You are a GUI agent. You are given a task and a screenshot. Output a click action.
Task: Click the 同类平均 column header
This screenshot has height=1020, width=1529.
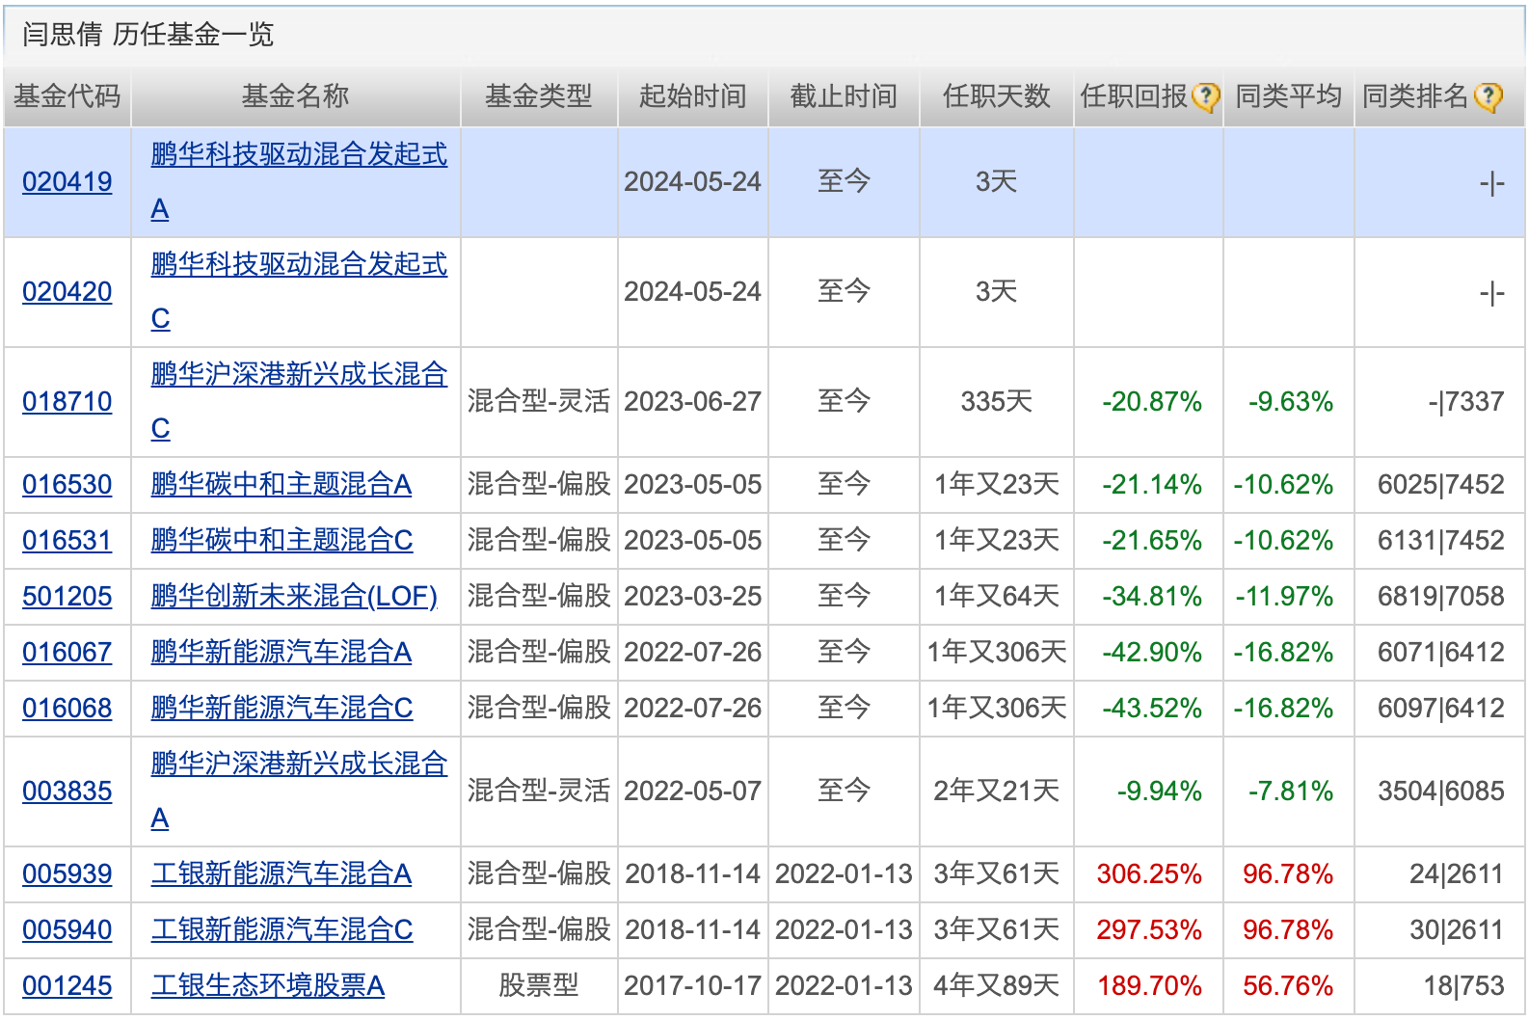pos(1289,96)
